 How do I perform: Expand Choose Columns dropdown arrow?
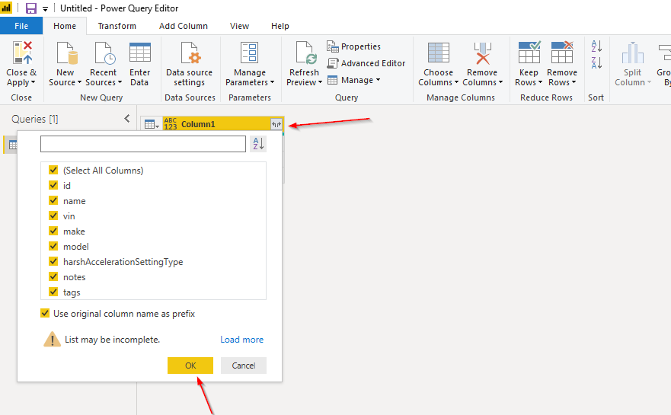coord(457,82)
